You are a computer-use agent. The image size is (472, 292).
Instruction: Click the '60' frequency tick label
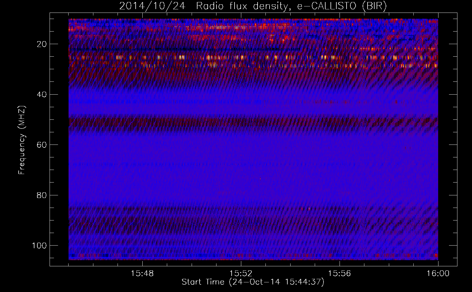pyautogui.click(x=42, y=145)
